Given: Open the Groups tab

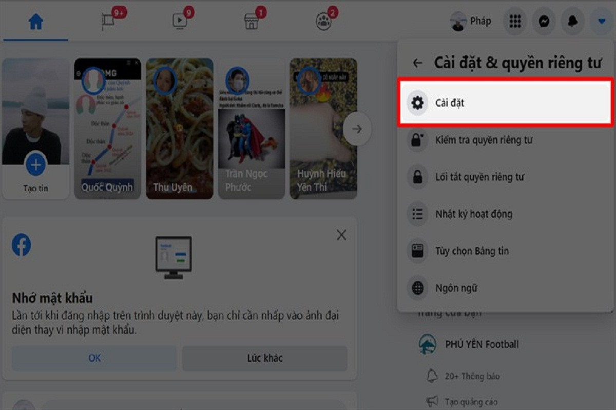Looking at the screenshot, I should (323, 20).
